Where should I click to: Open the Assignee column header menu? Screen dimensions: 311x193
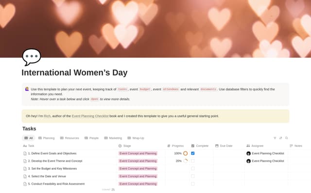click(266, 146)
